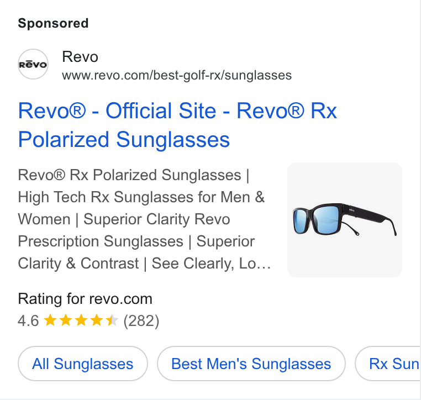Image resolution: width=421 pixels, height=400 pixels.
Task: Open the Polarized Sunglasses headline text
Action: 124,140
